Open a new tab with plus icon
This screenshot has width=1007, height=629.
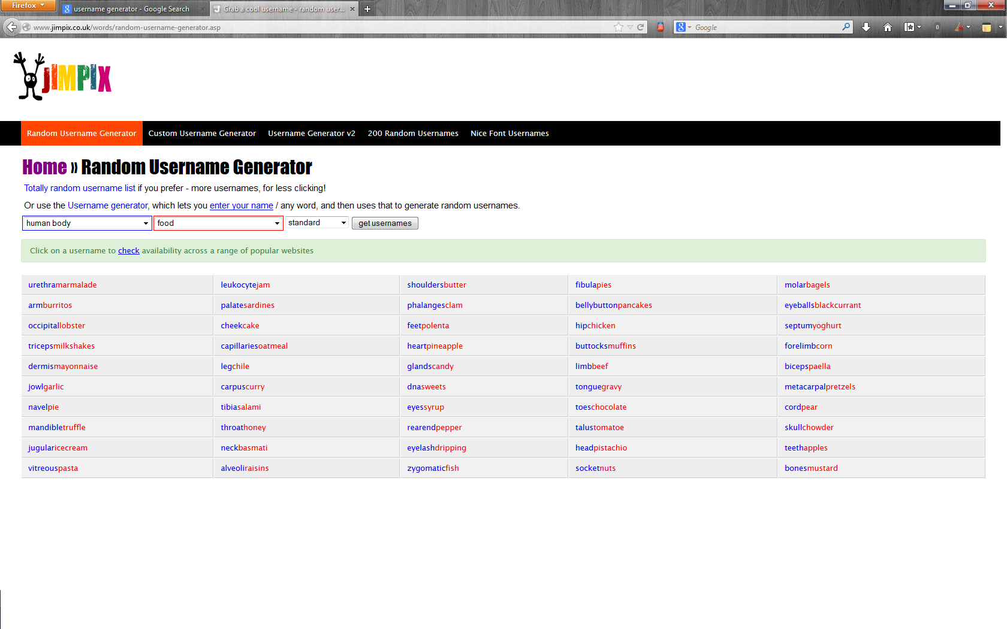367,9
